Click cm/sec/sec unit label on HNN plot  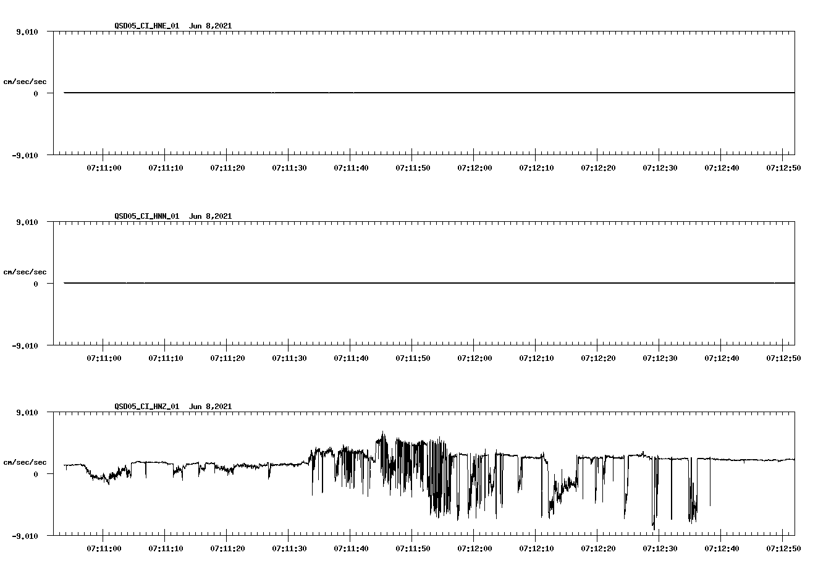tap(25, 272)
